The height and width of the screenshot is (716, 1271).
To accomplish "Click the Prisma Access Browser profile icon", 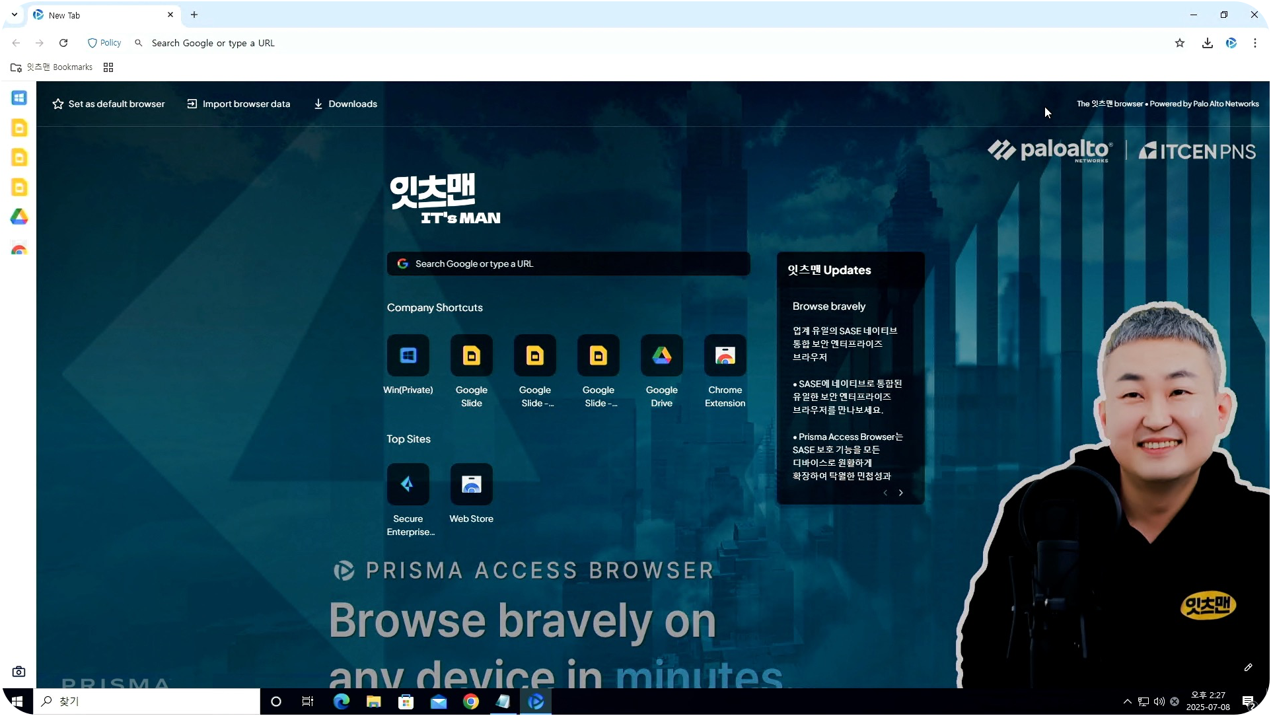I will (1231, 43).
